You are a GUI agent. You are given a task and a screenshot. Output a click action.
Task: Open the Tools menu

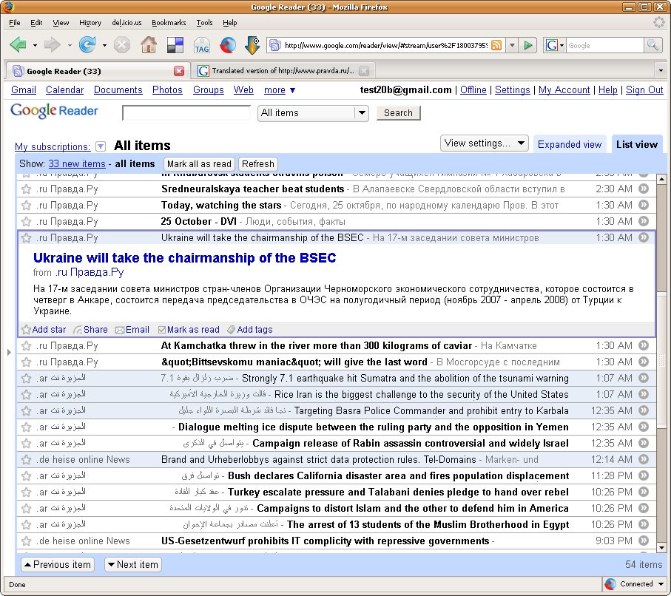tap(204, 23)
